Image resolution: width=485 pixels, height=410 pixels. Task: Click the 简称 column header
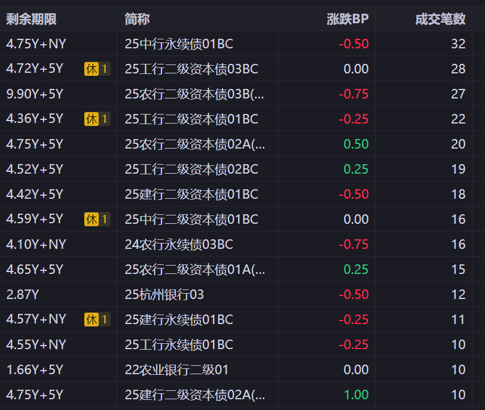pos(138,19)
